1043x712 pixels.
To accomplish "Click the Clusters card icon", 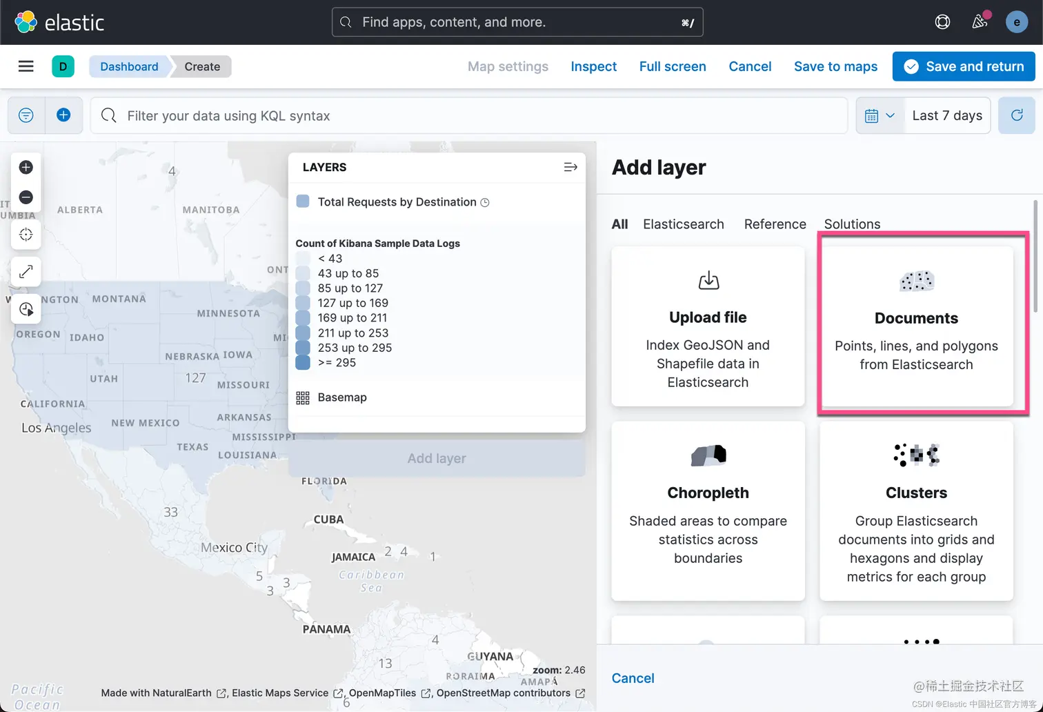I will coord(917,455).
